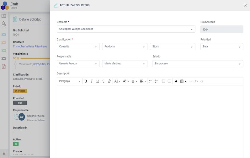Screen dimensions: 250x158
Task: Open the font color picker
Action: [x=134, y=81]
